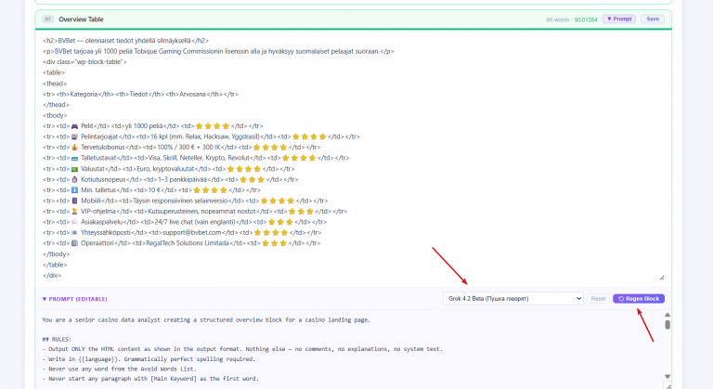The image size is (713, 389).
Task: Click the speech bubble emoji in the Asiakaspalvelu row
Action: click(x=74, y=222)
